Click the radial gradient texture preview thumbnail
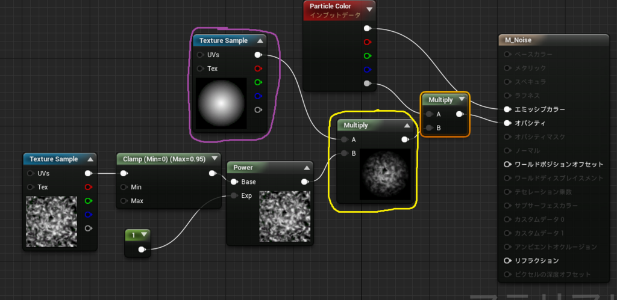 221,103
